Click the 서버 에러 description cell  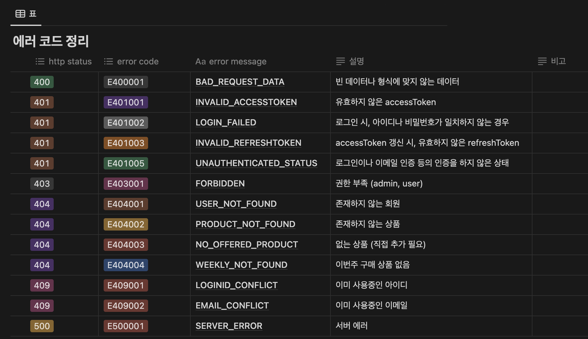(431, 326)
